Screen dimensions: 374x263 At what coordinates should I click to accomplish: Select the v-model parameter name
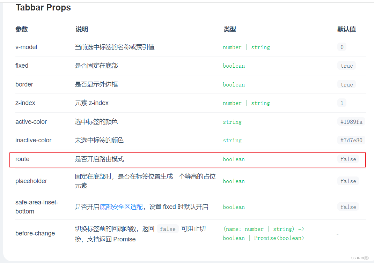point(26,47)
